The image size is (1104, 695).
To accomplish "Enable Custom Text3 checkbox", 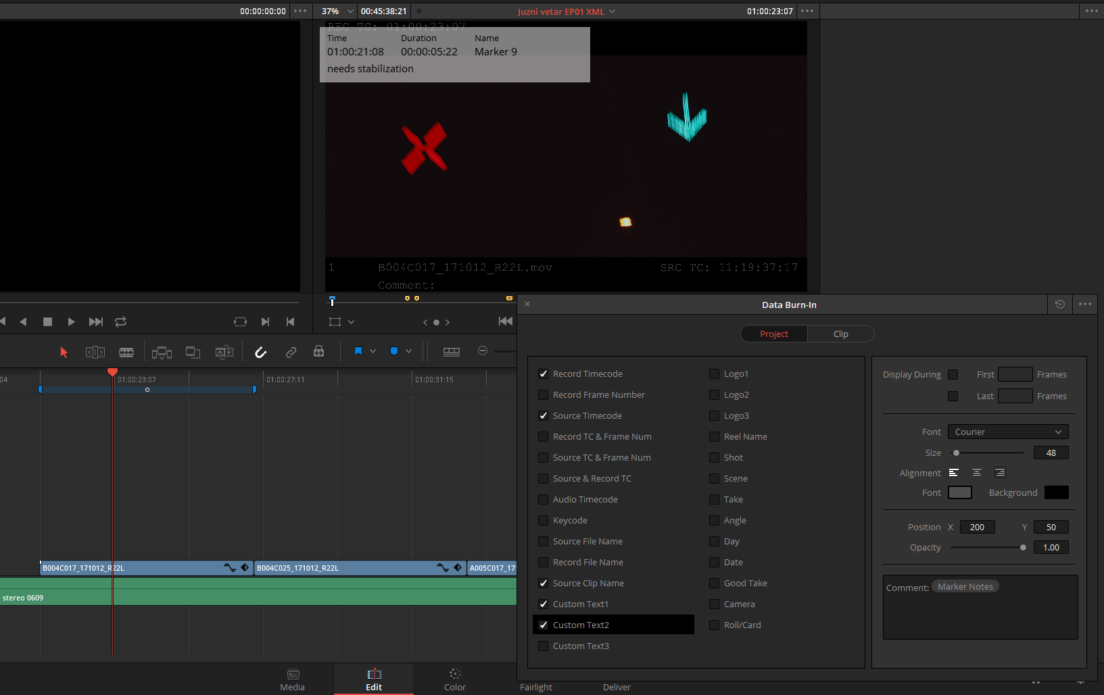I will coord(543,646).
